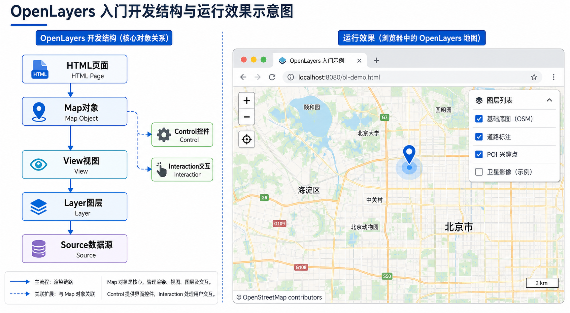
Task: Uncheck POI 兴趣点 layer checkbox
Action: point(479,154)
